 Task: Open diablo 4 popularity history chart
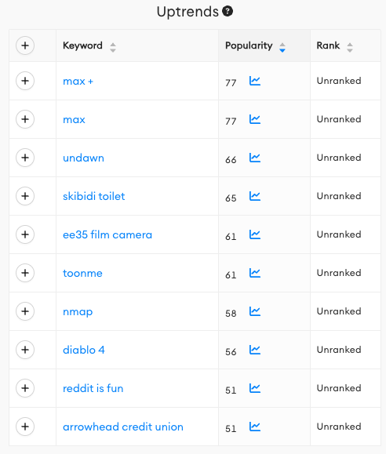pyautogui.click(x=255, y=350)
